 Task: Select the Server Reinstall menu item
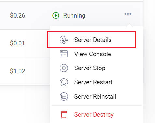(95, 96)
